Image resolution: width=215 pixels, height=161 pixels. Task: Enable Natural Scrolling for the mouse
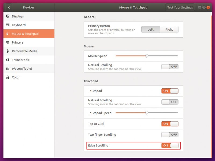click(x=170, y=66)
